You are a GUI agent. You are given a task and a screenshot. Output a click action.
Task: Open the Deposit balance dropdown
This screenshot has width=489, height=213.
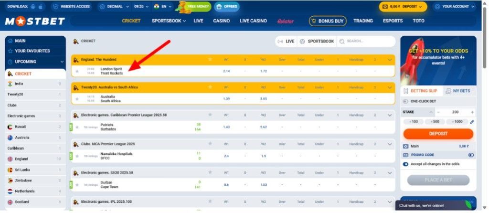pyautogui.click(x=403, y=7)
